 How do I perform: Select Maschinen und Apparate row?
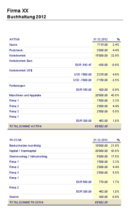coord(64,95)
